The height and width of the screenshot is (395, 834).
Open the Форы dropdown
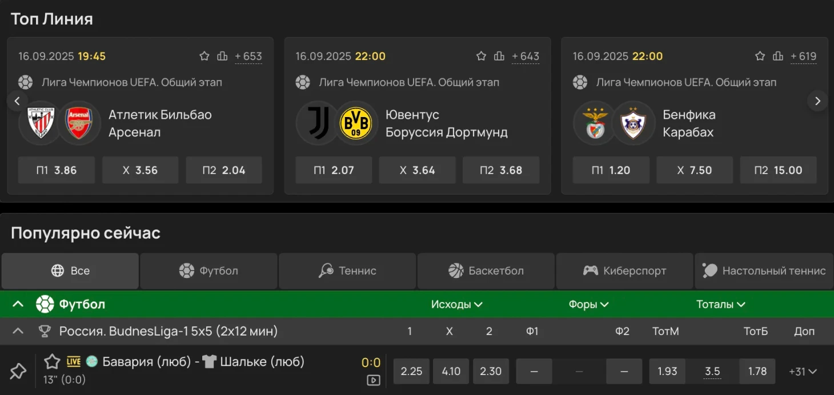tap(588, 304)
